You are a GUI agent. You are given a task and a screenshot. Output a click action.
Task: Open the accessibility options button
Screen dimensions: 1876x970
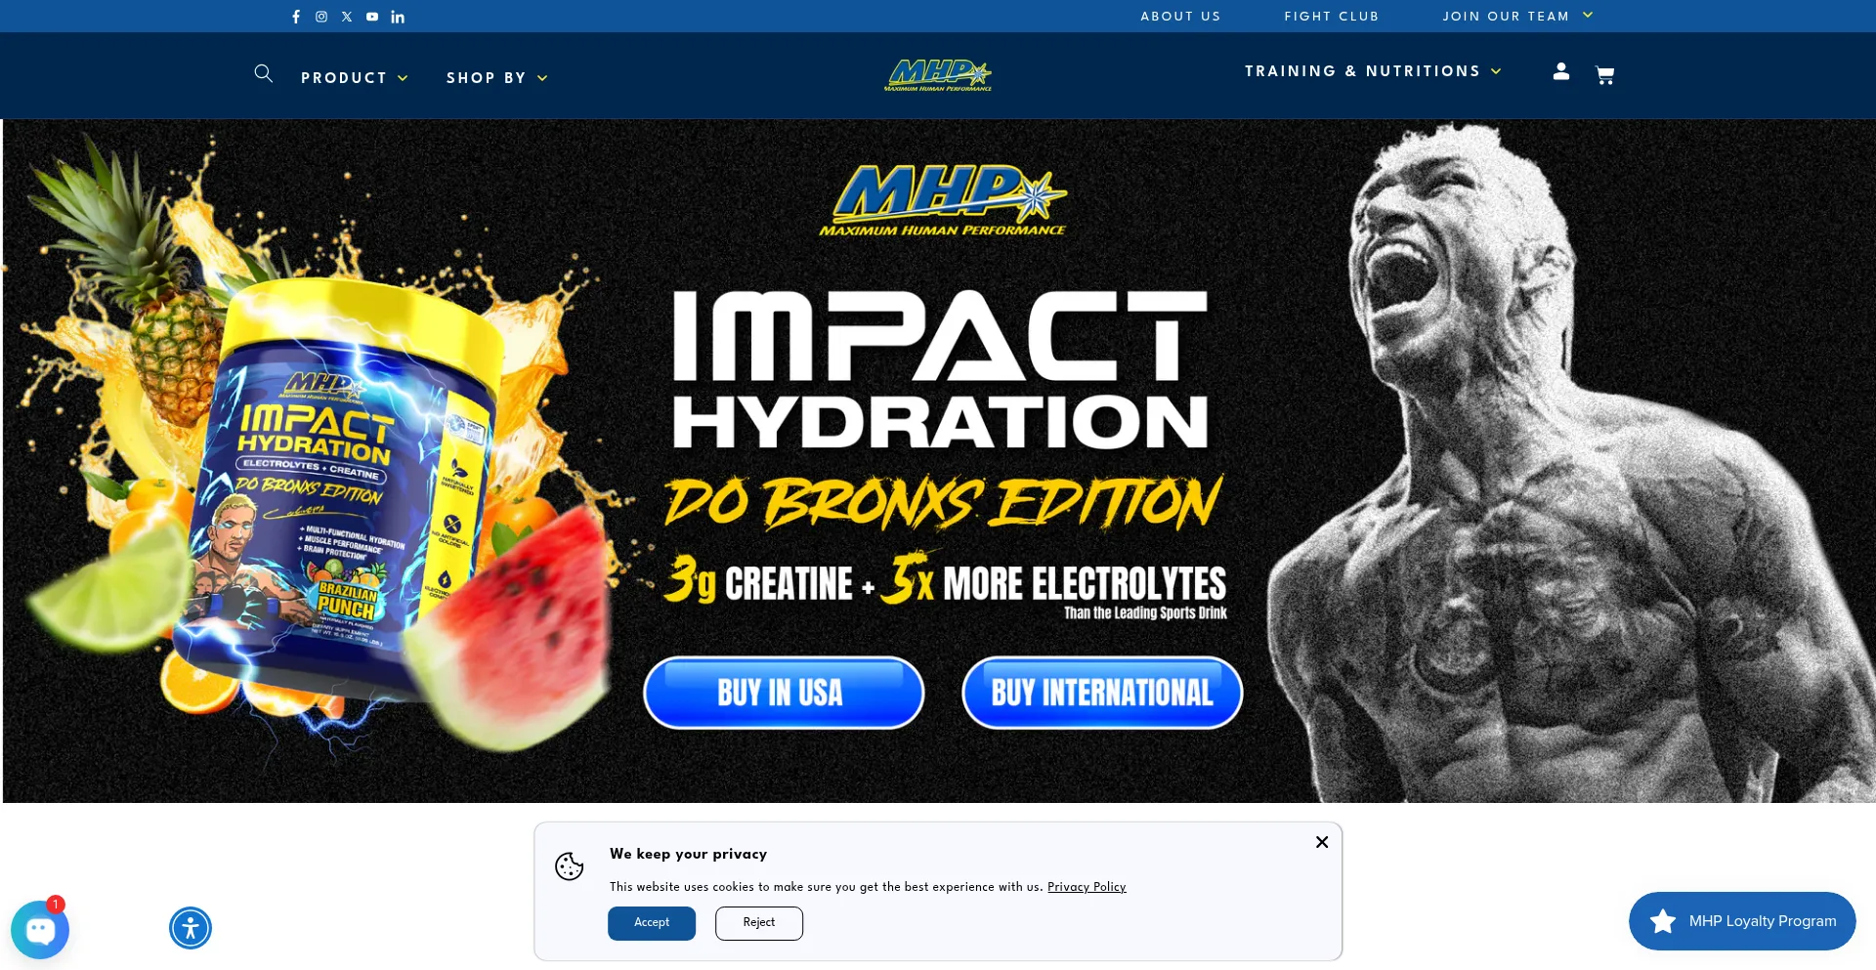point(191,928)
